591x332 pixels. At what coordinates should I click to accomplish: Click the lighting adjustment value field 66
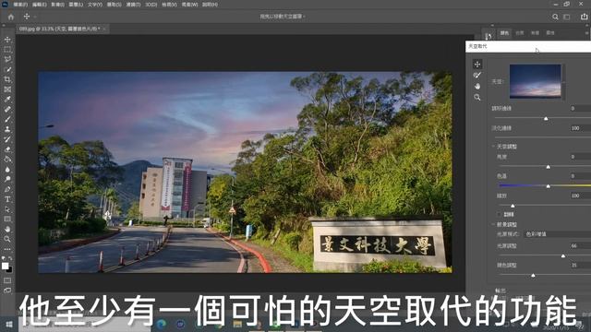coord(581,246)
